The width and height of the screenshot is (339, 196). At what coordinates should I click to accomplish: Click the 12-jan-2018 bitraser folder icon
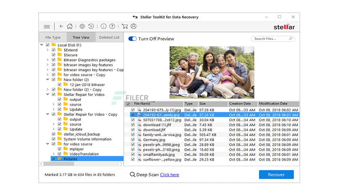66,84
